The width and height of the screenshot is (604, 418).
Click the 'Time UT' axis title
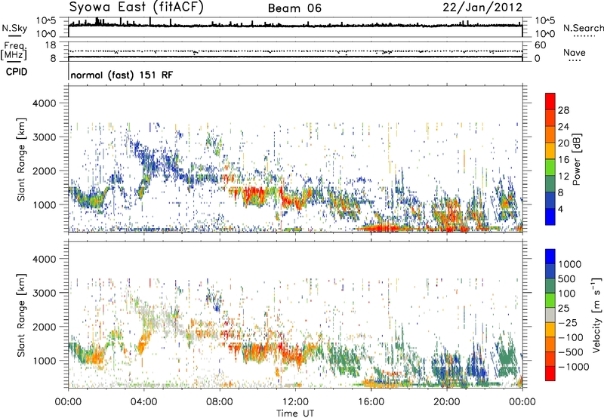pyautogui.click(x=295, y=413)
